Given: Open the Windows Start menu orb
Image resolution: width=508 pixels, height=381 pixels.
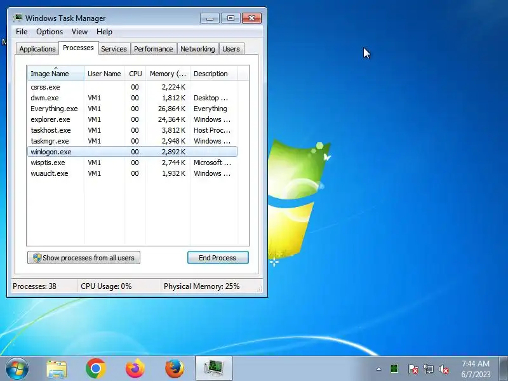Looking at the screenshot, I should click(x=17, y=368).
